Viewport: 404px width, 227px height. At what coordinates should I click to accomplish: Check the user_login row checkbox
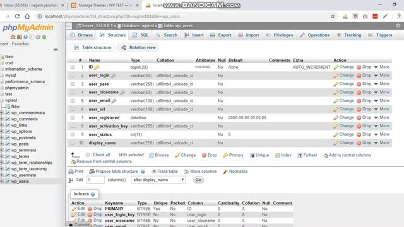[73, 76]
